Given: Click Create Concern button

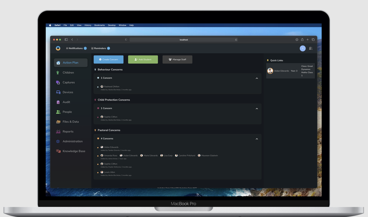Looking at the screenshot, I should click(x=109, y=59).
